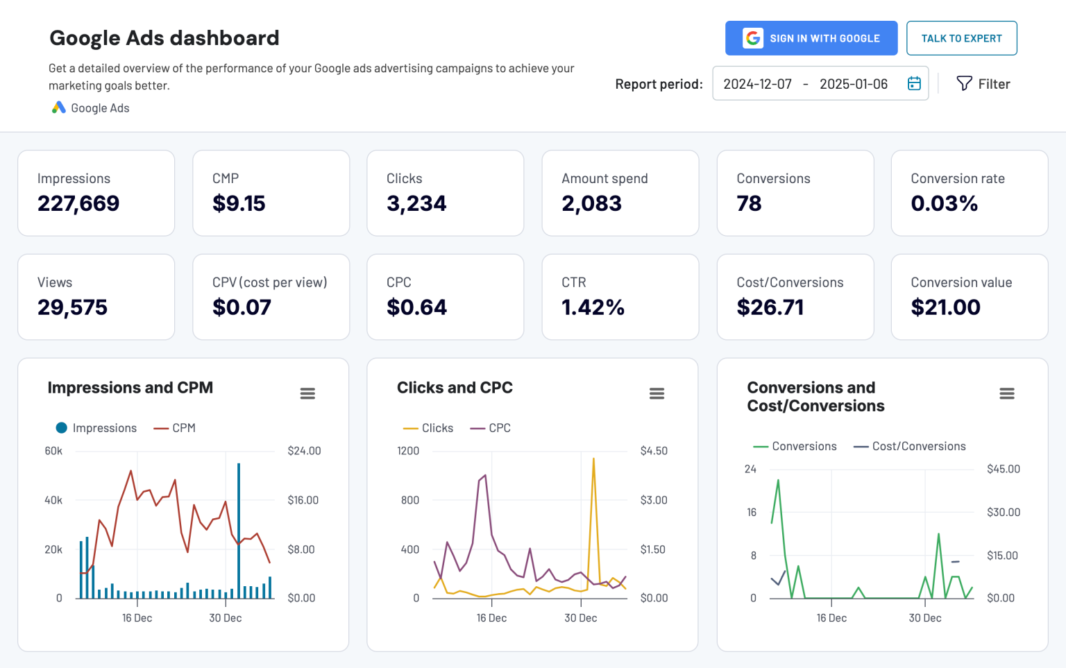Open the calendar date picker icon
Image resolution: width=1066 pixels, height=668 pixels.
914,83
